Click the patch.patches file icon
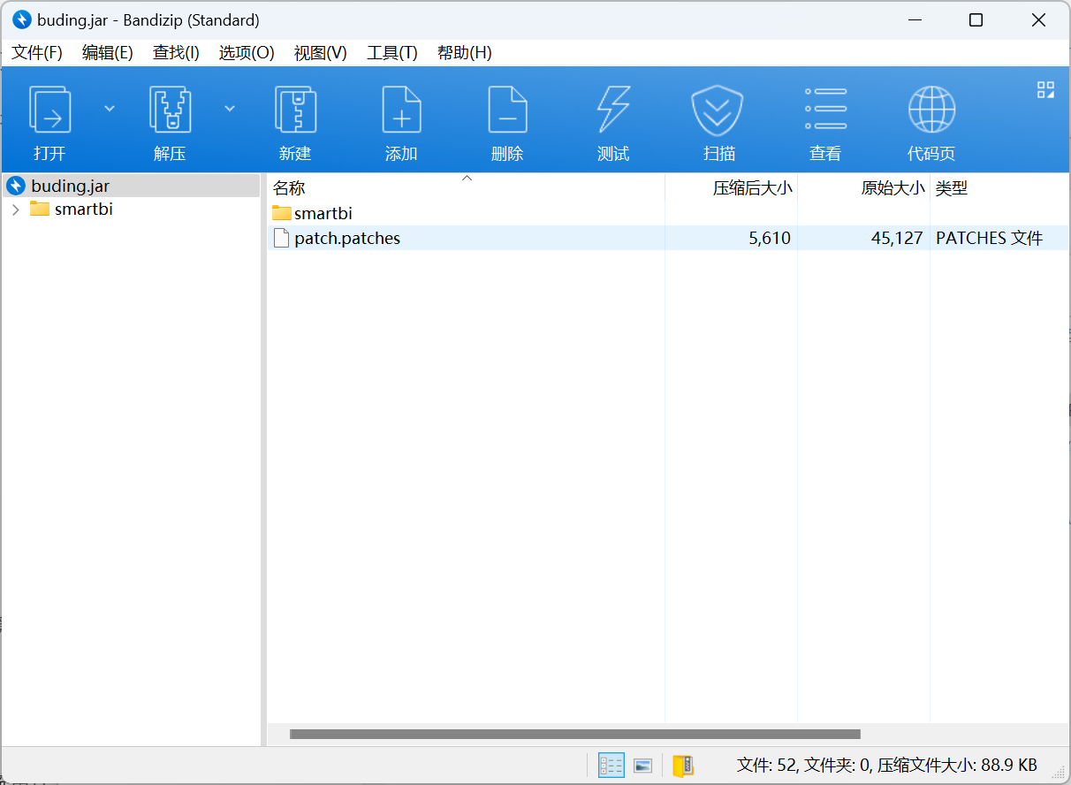Viewport: 1071px width, 785px height. (x=281, y=238)
